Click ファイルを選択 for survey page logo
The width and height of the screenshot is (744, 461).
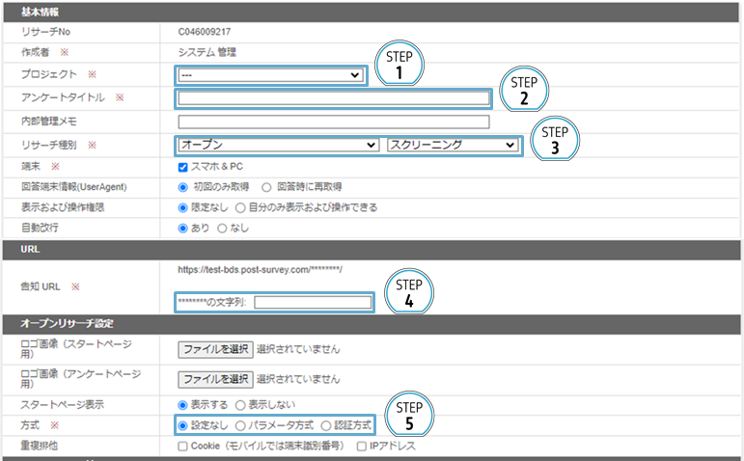215,379
